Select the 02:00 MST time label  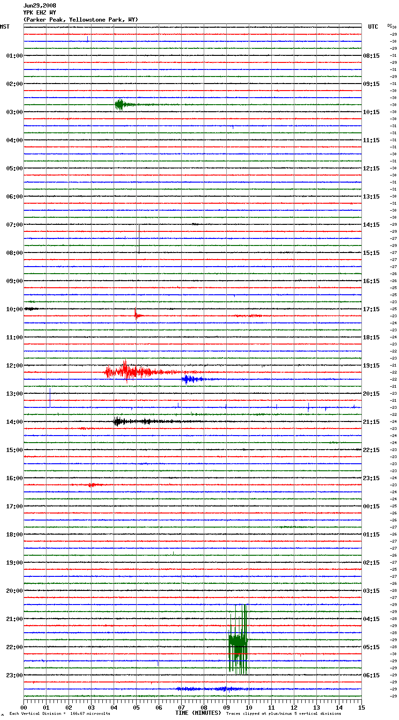coord(14,84)
